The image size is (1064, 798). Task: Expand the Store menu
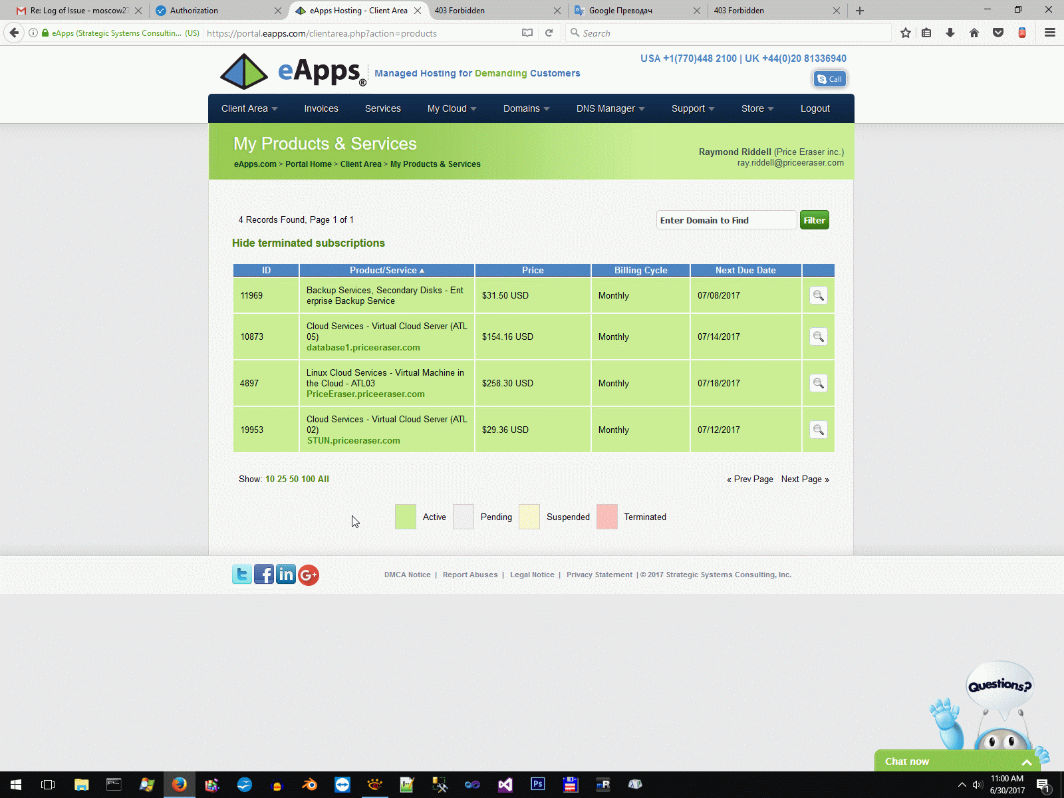coord(757,108)
